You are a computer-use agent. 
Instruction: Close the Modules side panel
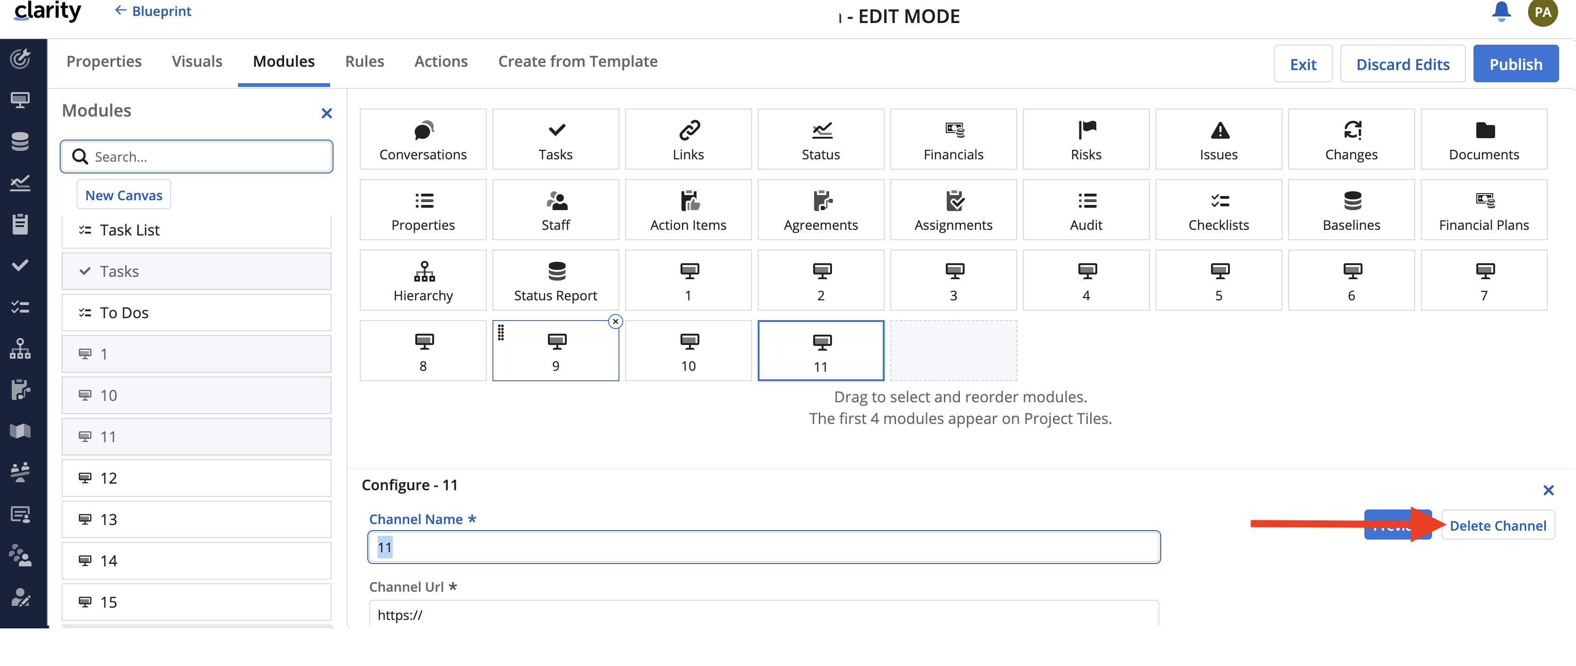tap(327, 113)
